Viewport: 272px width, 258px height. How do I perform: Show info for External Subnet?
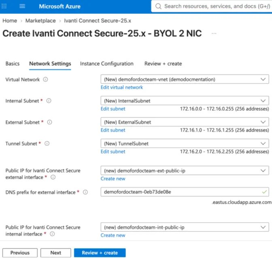[50, 122]
